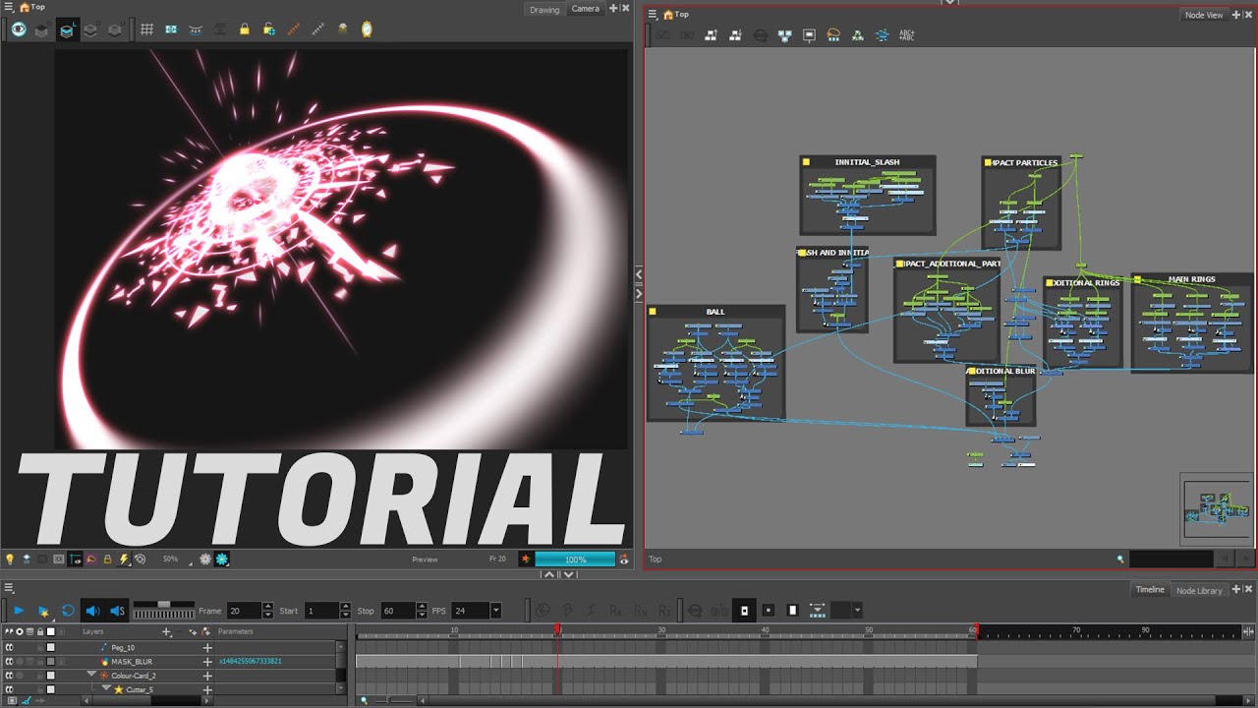1258x708 pixels.
Task: Click the gold mirror icon in Camera toolbar
Action: pyautogui.click(x=367, y=29)
